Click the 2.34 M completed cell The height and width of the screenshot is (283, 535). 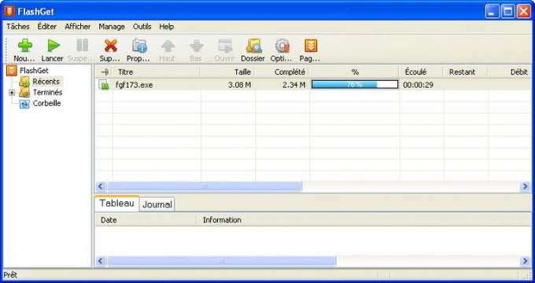click(x=293, y=85)
